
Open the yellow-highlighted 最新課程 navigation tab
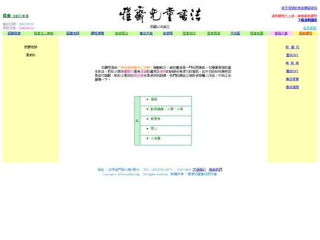point(306,33)
